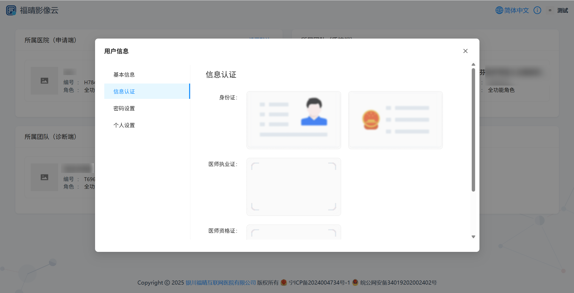Click the ICP record emblem icon
574x293 pixels.
coord(284,282)
